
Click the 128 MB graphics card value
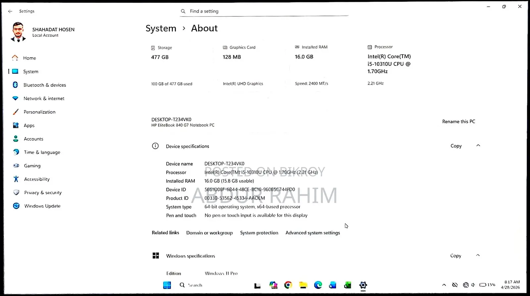tap(232, 57)
